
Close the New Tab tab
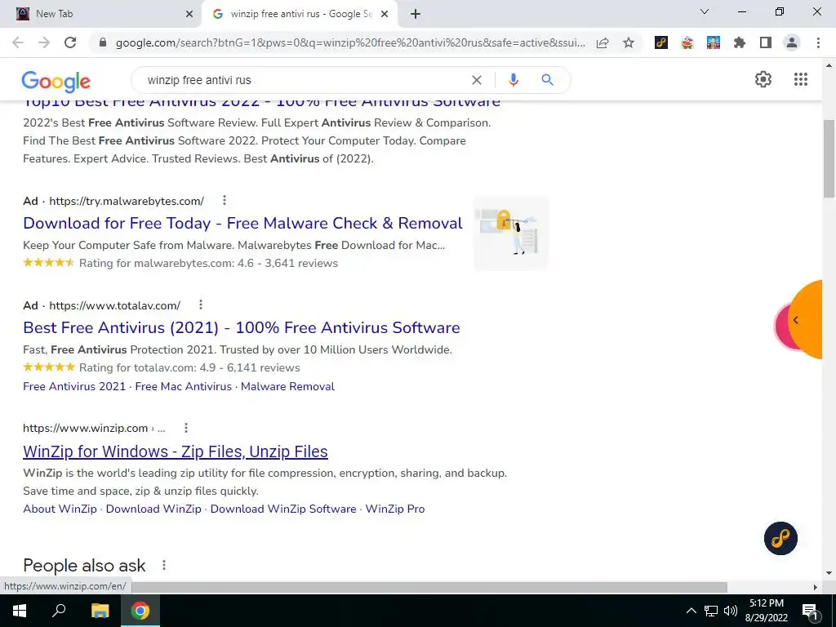pos(189,15)
